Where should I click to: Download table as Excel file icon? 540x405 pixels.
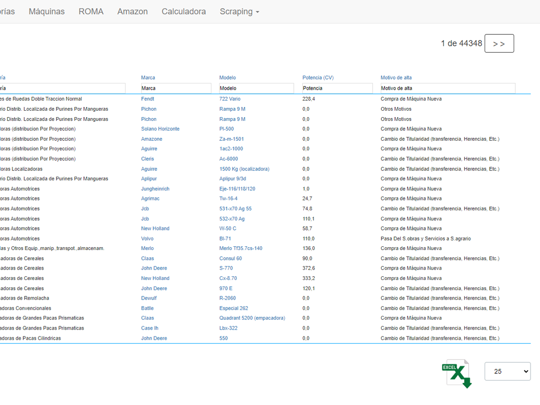tap(457, 374)
